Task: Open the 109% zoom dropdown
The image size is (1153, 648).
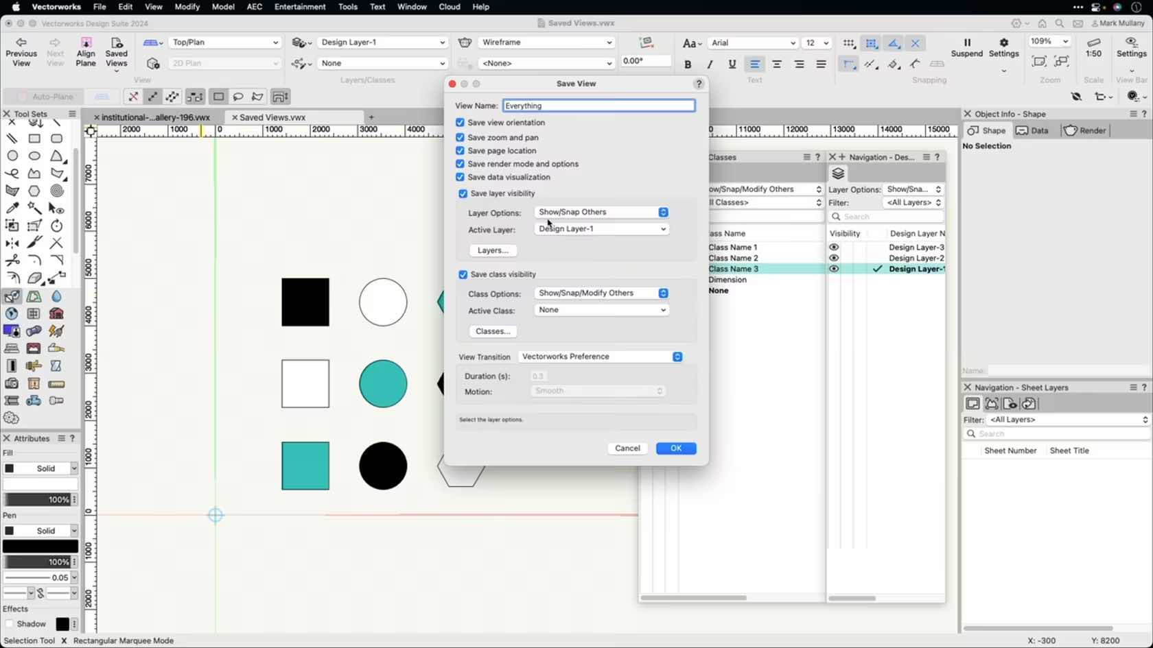Action: [1049, 41]
